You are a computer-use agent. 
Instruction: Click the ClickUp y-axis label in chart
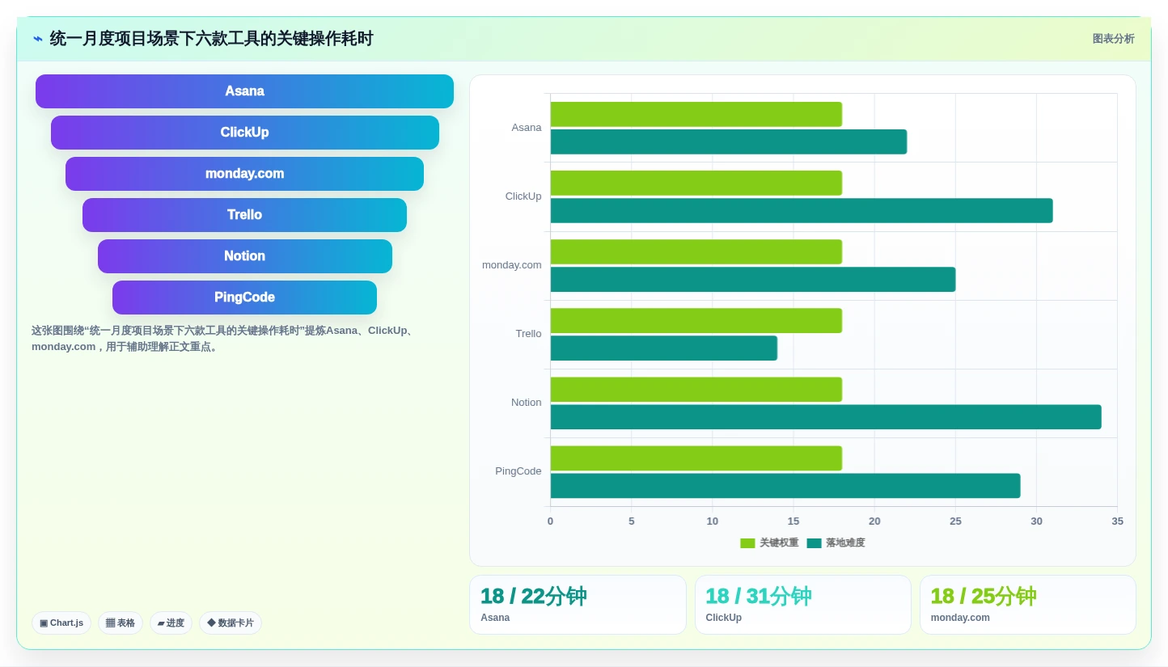click(x=523, y=196)
